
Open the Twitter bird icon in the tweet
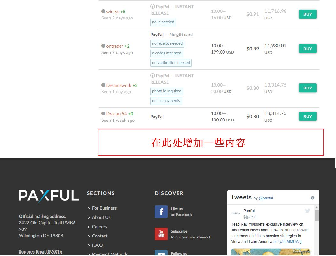(x=308, y=211)
